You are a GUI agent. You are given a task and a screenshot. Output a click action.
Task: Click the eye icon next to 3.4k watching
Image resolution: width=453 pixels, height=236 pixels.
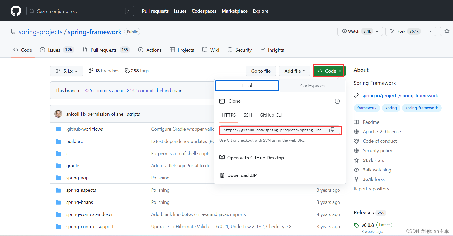click(356, 170)
